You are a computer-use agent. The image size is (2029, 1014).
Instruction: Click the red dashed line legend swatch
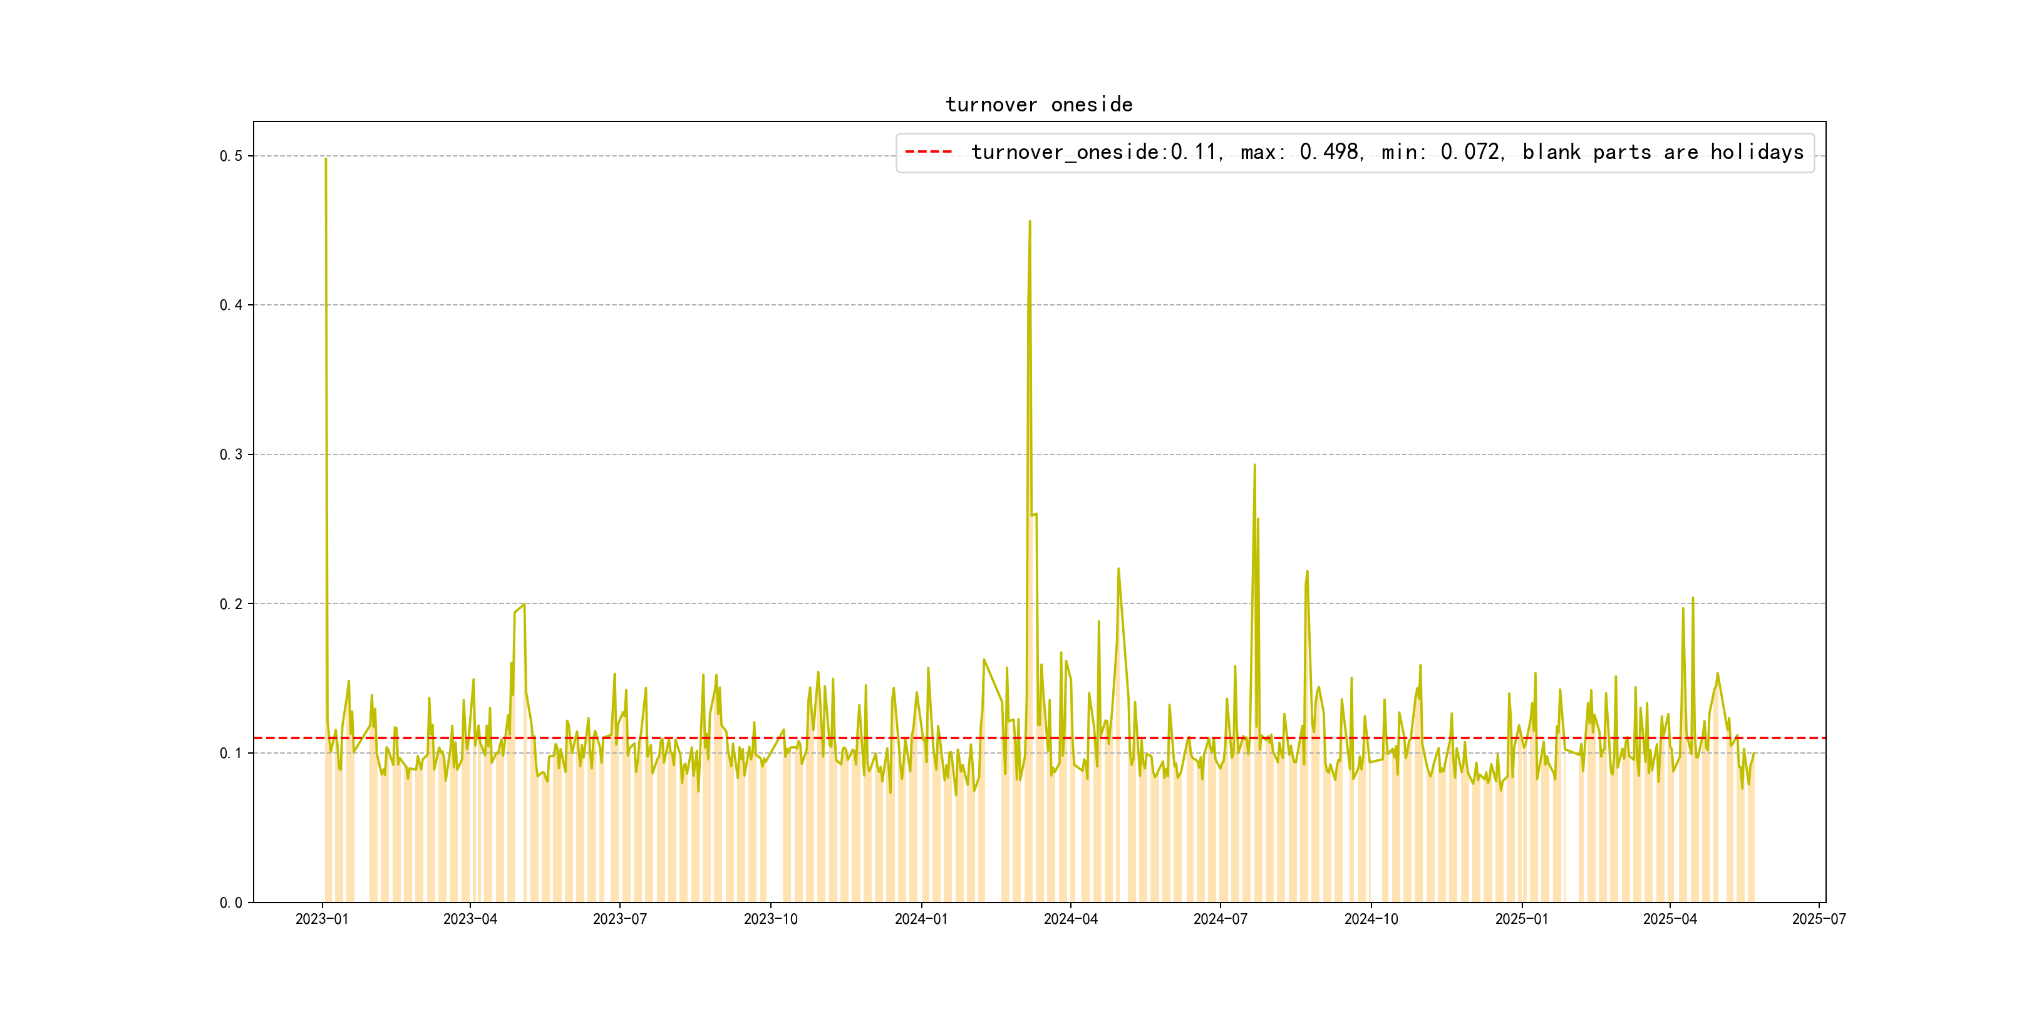(929, 151)
